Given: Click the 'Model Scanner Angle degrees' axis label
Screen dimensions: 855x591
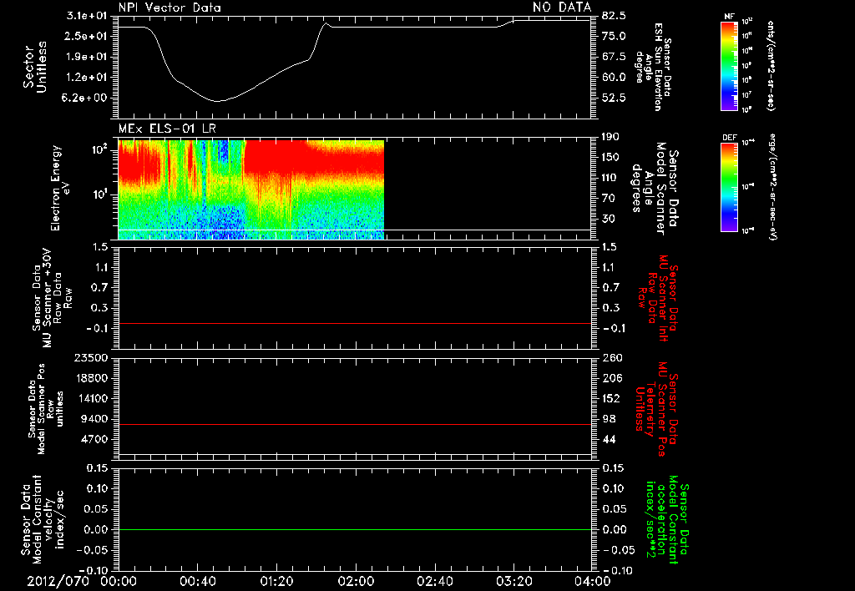Looking at the screenshot, I should pyautogui.click(x=655, y=189).
